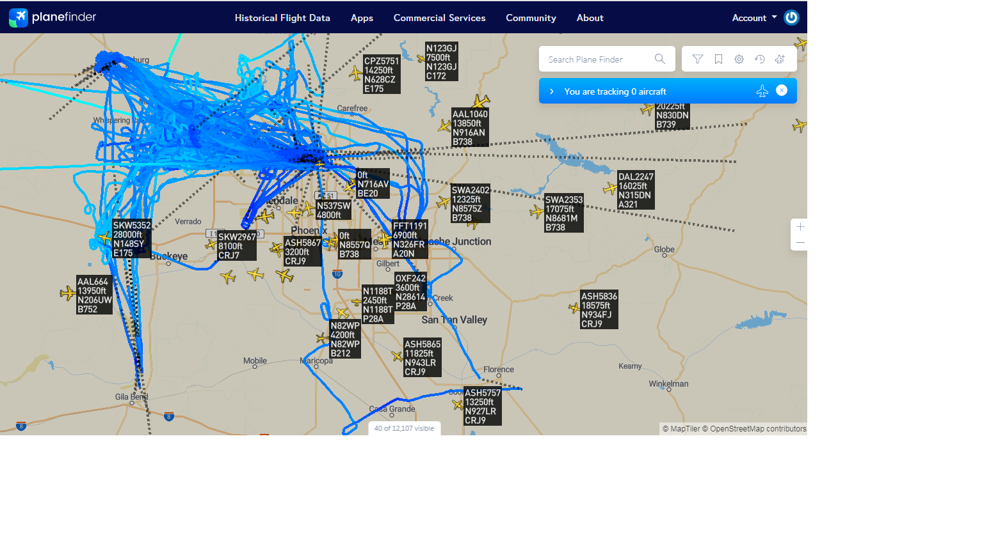Click the Verrado place label
The image size is (991, 551).
pyautogui.click(x=188, y=222)
